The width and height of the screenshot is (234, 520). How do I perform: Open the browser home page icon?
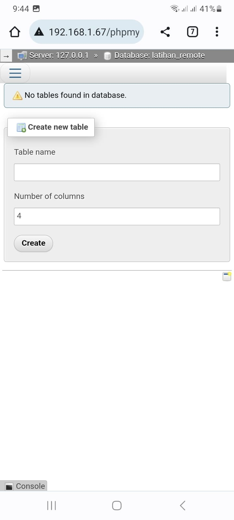[x=15, y=32]
